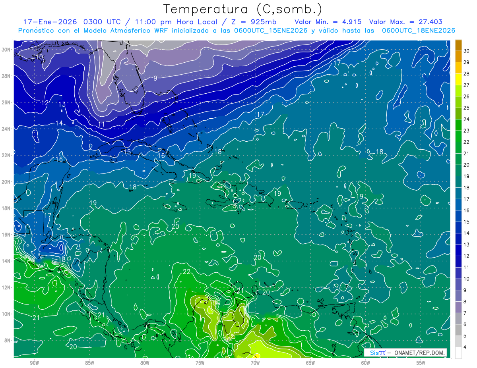Click the '15' contour label on the map
This screenshot has height=368, width=477.
(127, 152)
